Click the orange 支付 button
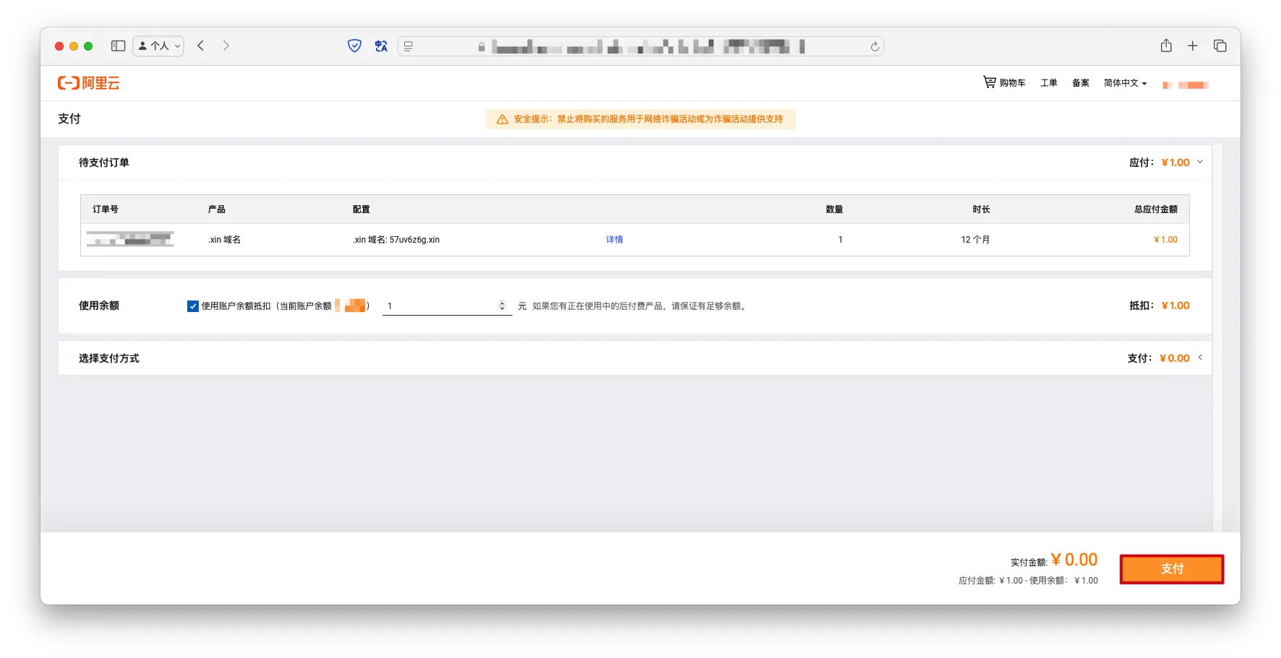Screen dimensions: 1281x658 coord(1171,569)
